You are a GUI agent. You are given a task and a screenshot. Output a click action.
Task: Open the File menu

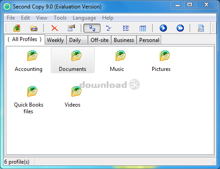point(11,18)
